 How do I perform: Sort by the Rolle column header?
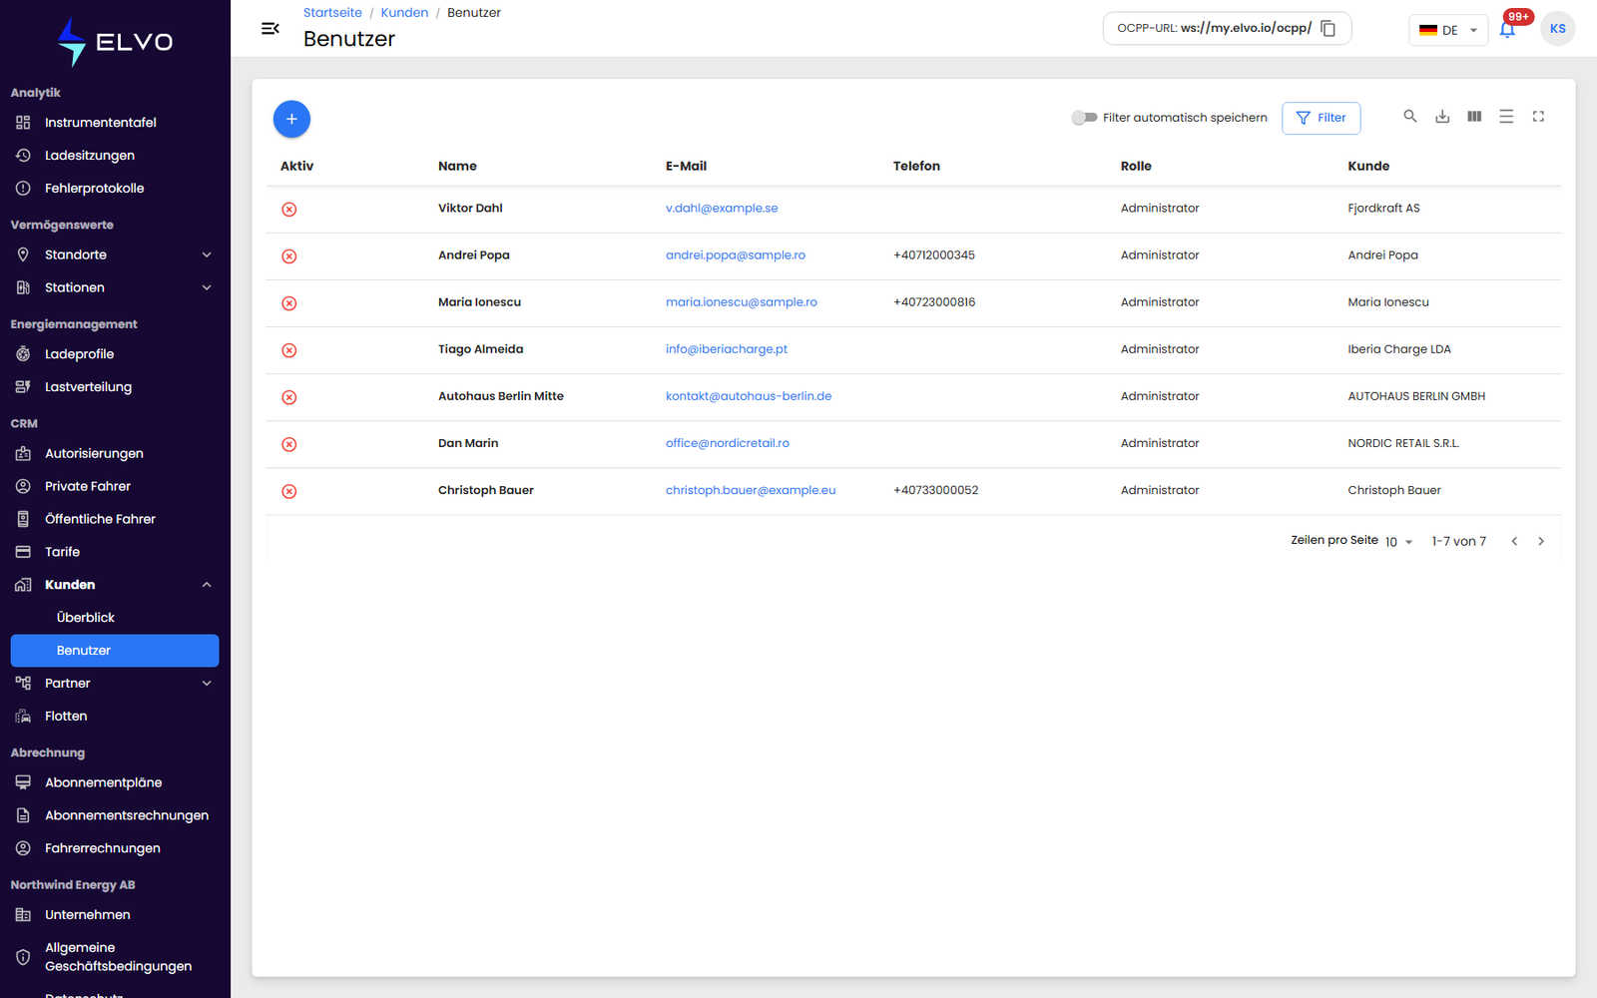(1136, 167)
